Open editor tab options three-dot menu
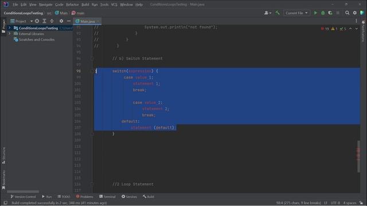The image size is (367, 206). (x=356, y=21)
